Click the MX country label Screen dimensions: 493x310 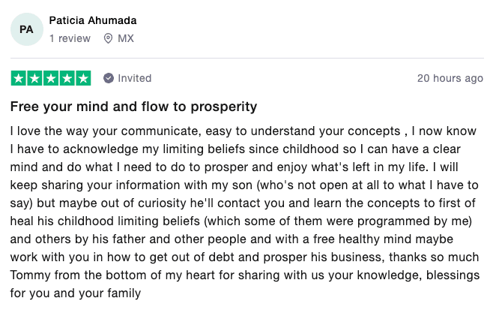[126, 38]
